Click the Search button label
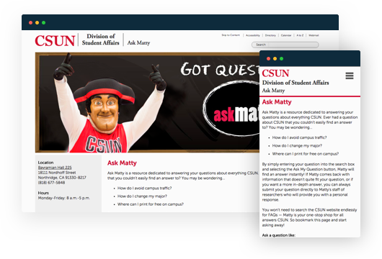The height and width of the screenshot is (259, 382). tap(261, 45)
